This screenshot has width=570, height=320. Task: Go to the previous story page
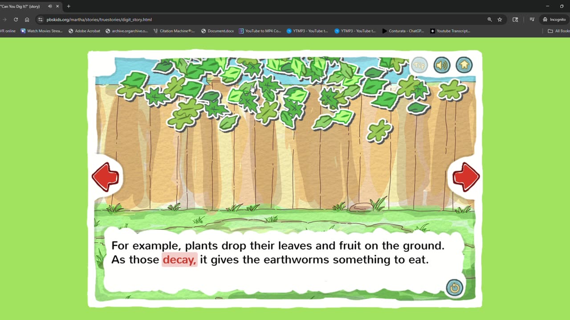click(x=106, y=177)
